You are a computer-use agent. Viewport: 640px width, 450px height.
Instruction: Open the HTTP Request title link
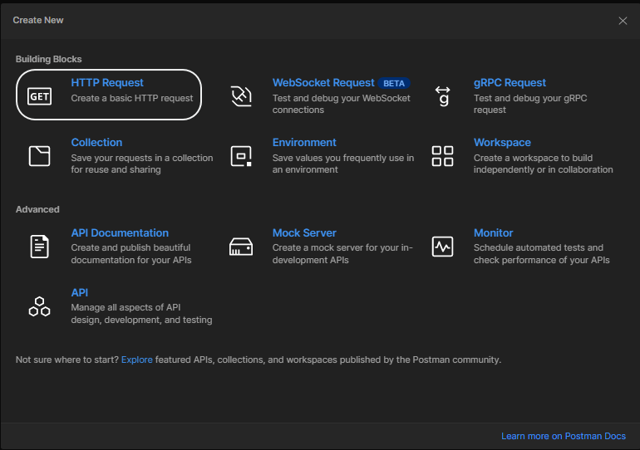[107, 83]
